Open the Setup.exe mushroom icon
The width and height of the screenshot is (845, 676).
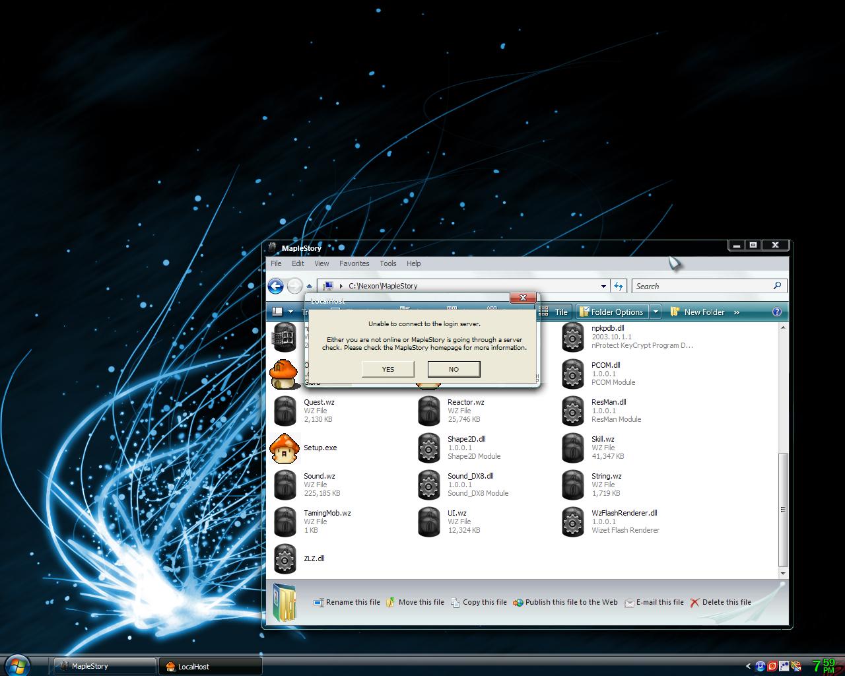[285, 448]
